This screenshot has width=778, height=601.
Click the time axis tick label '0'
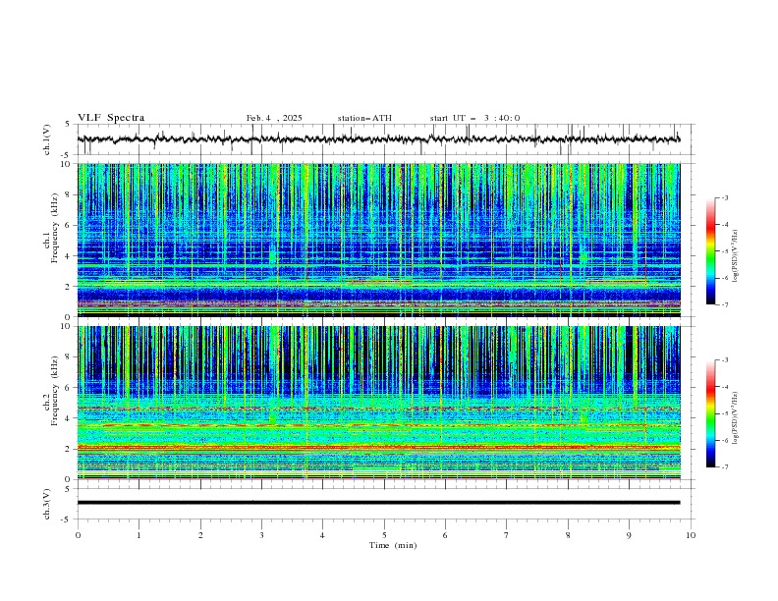78,535
